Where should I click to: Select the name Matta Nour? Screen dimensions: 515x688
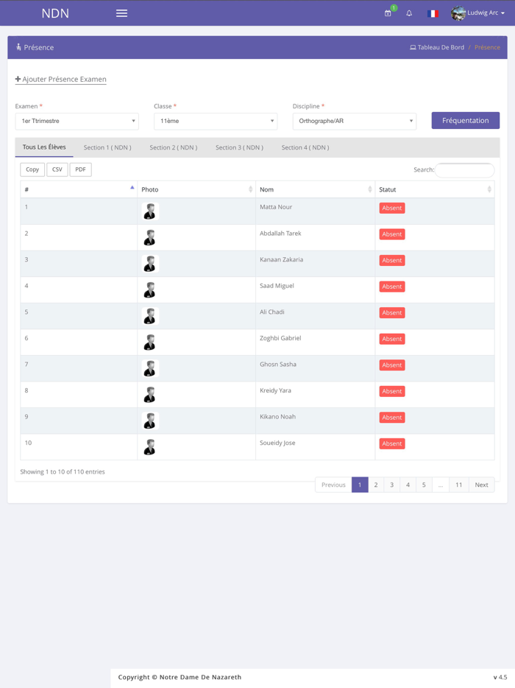[x=276, y=207]
